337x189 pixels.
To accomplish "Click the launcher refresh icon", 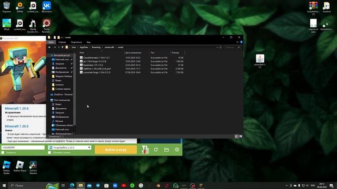I will coord(156,150).
